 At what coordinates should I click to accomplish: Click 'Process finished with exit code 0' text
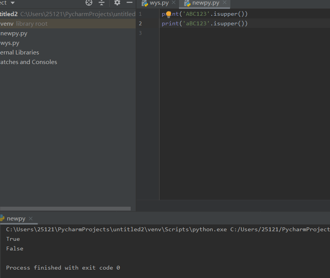coord(63,268)
